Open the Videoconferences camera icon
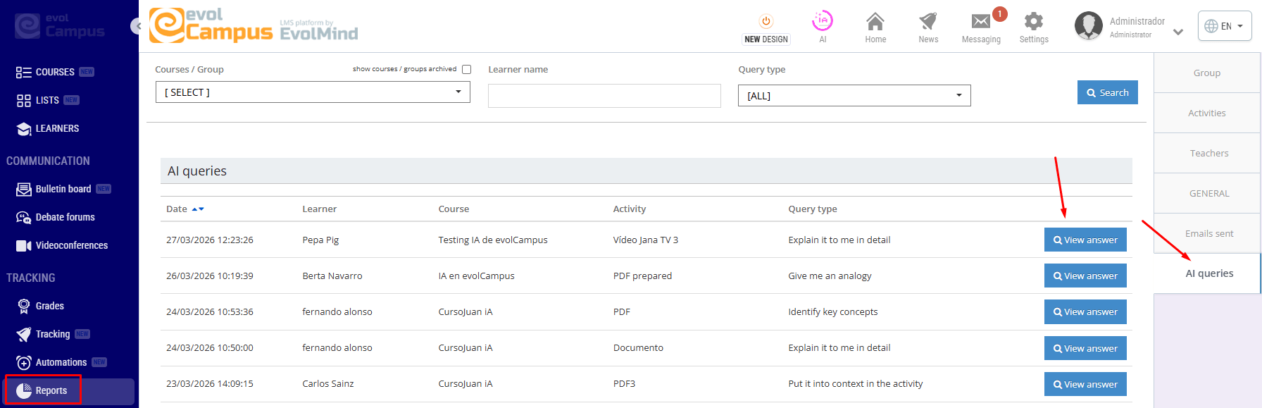This screenshot has width=1262, height=408. point(24,245)
